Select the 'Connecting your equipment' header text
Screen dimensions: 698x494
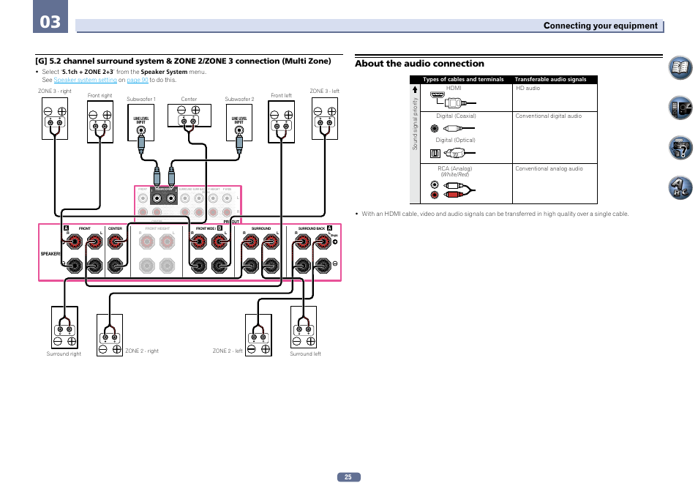pyautogui.click(x=600, y=26)
